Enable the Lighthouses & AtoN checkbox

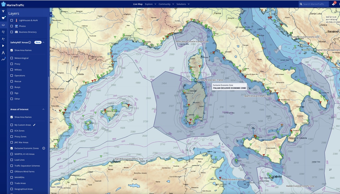[12, 20]
